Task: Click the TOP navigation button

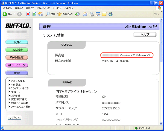Action: tap(17, 42)
